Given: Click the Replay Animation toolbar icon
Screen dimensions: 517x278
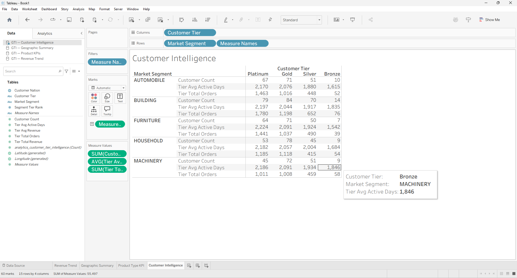Looking at the screenshot, I should [x=53, y=20].
